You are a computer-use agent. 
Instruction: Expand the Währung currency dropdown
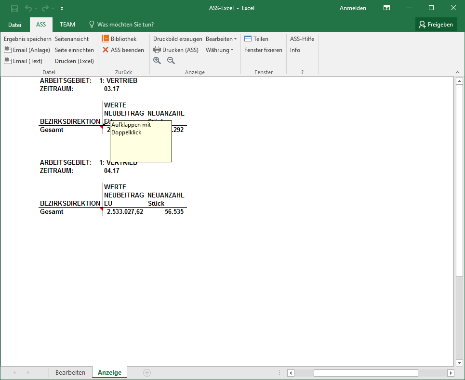[x=219, y=50]
